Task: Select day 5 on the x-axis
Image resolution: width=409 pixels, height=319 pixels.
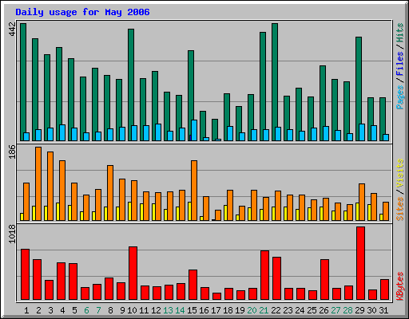Action: (x=74, y=310)
